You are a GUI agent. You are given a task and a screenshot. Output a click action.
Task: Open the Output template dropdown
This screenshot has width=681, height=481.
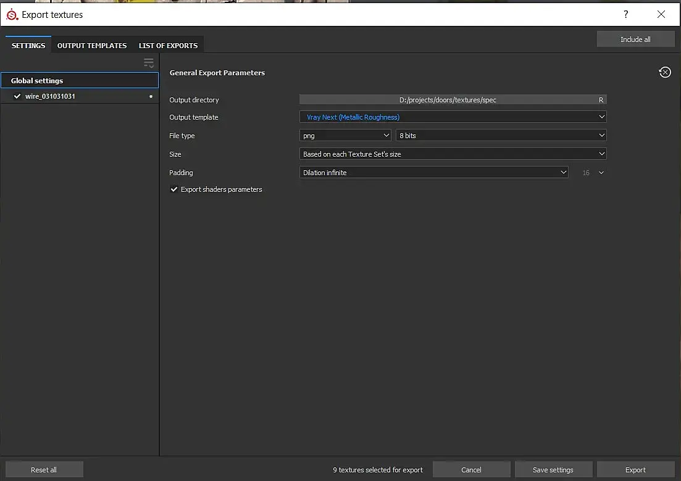coord(453,117)
